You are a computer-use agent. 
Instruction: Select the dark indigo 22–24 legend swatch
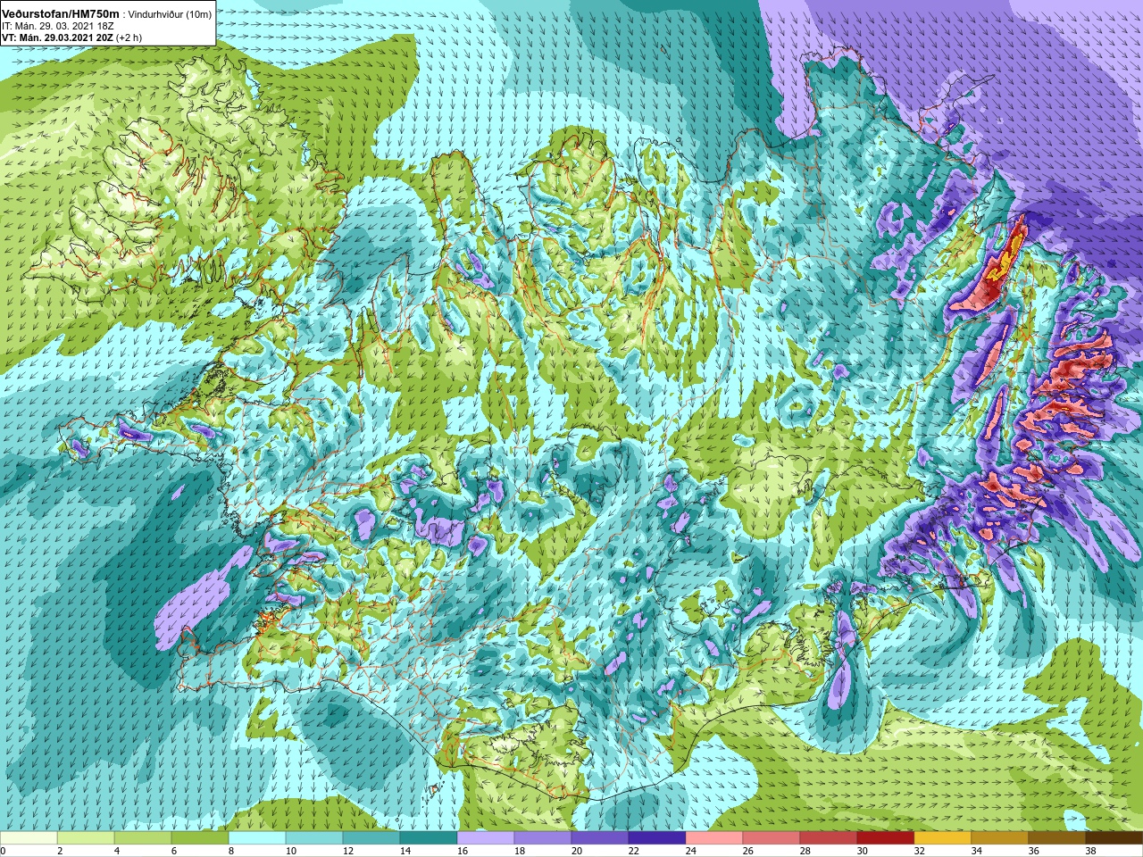pyautogui.click(x=657, y=839)
